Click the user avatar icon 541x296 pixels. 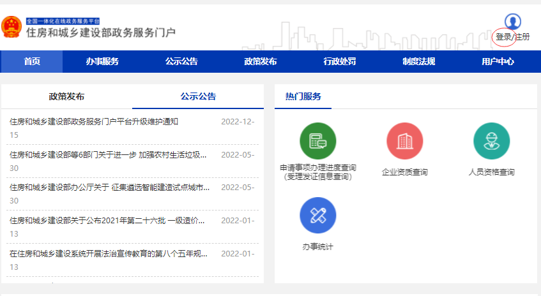click(513, 21)
